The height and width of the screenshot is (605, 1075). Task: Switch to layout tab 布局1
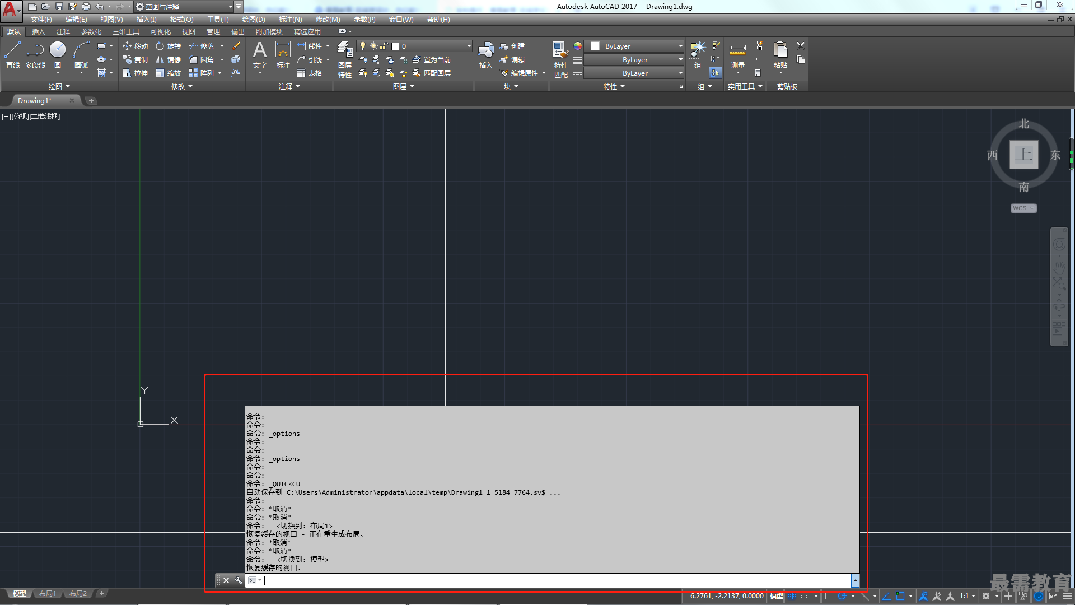(x=48, y=594)
